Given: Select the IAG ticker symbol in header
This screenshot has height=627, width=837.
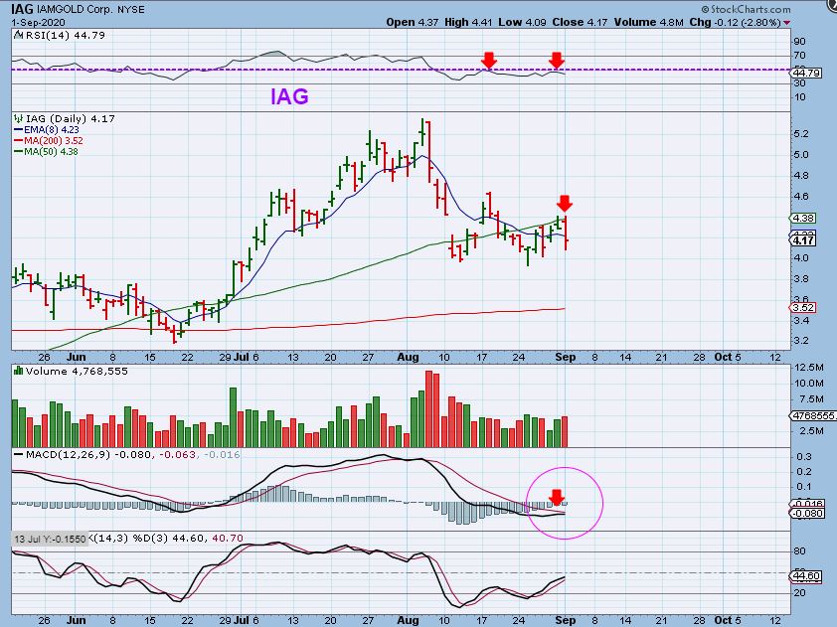Looking at the screenshot, I should tap(22, 9).
